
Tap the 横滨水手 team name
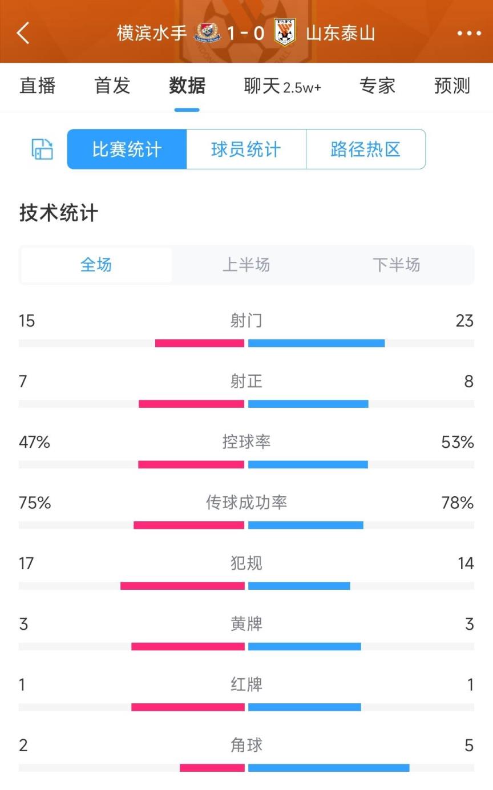[152, 33]
